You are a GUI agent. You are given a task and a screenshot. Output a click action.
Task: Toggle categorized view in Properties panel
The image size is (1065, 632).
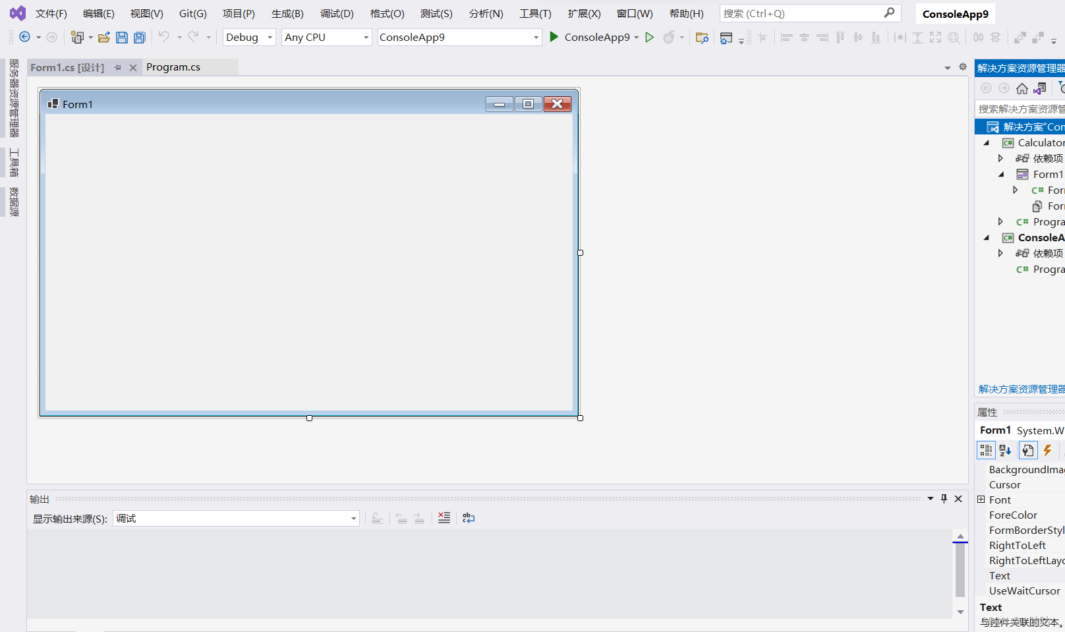point(986,450)
